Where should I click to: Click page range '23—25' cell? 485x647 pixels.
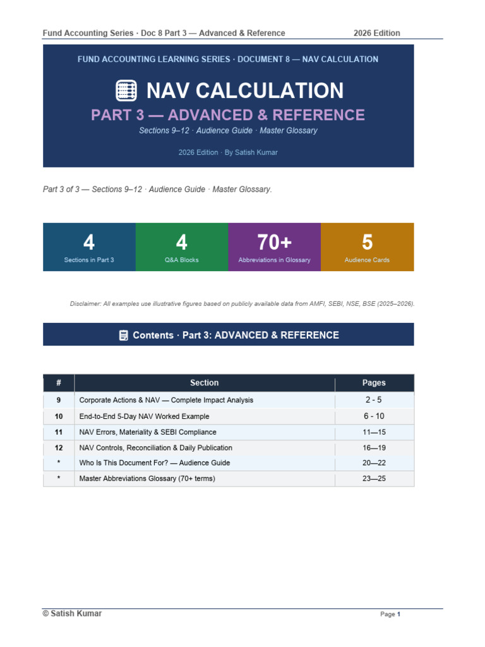click(374, 479)
